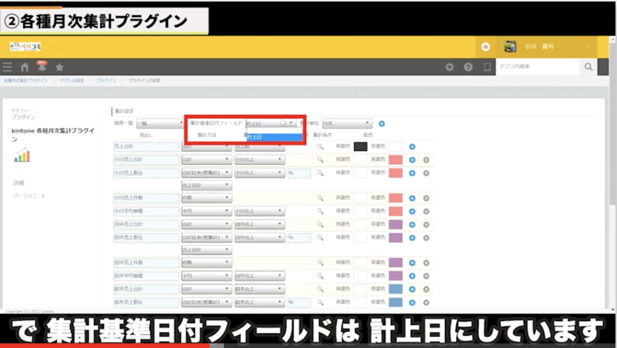Expand the 使用一覧 dropdown
The image size is (617, 348).
coord(160,123)
